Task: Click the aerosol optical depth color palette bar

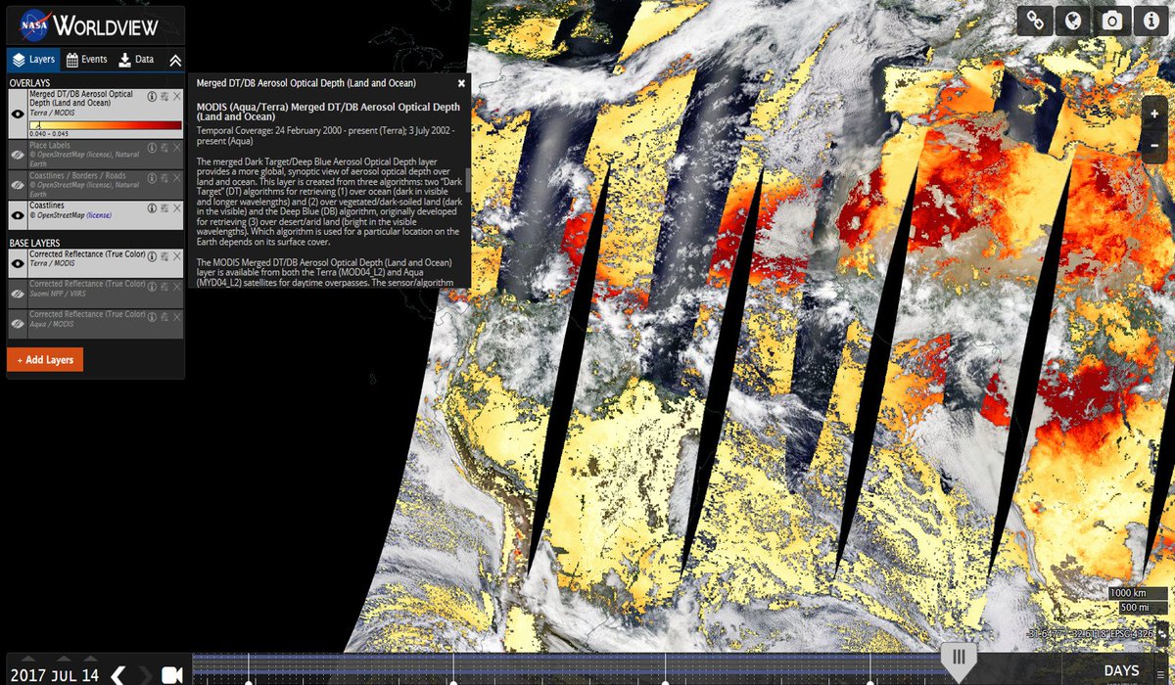Action: click(x=106, y=125)
